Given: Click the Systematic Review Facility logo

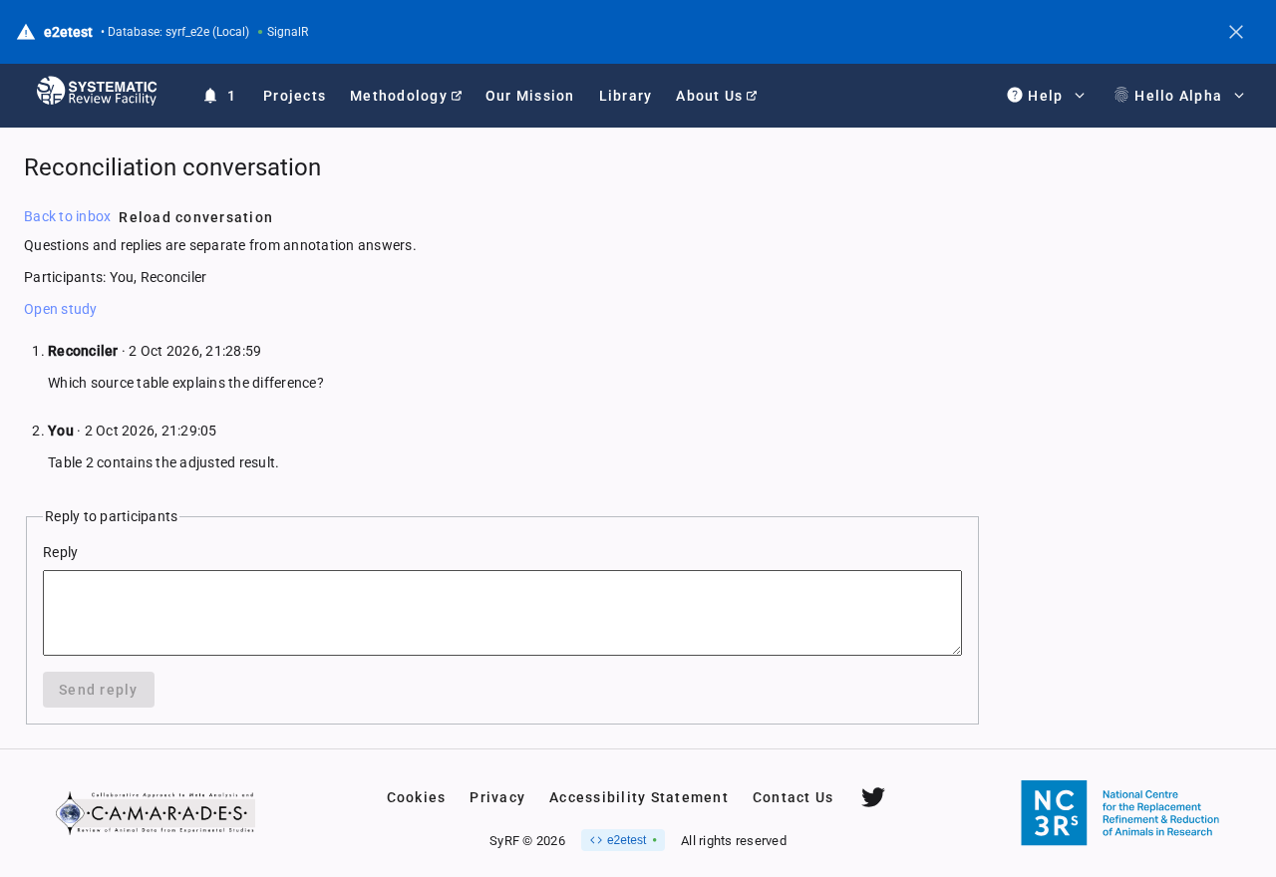Looking at the screenshot, I should coord(97,91).
